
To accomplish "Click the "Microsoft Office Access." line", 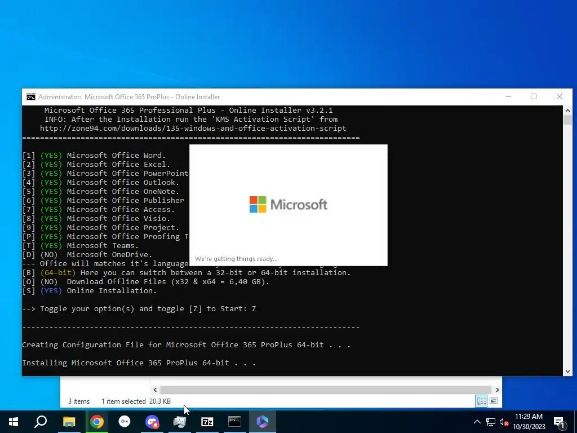I will point(121,210).
